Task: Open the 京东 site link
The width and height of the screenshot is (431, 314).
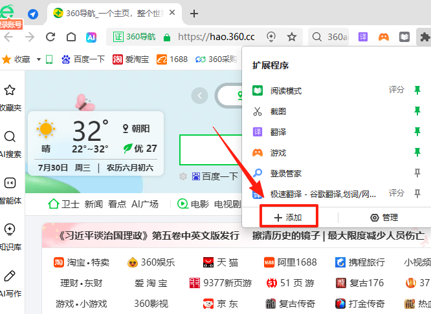Action: [x=221, y=304]
